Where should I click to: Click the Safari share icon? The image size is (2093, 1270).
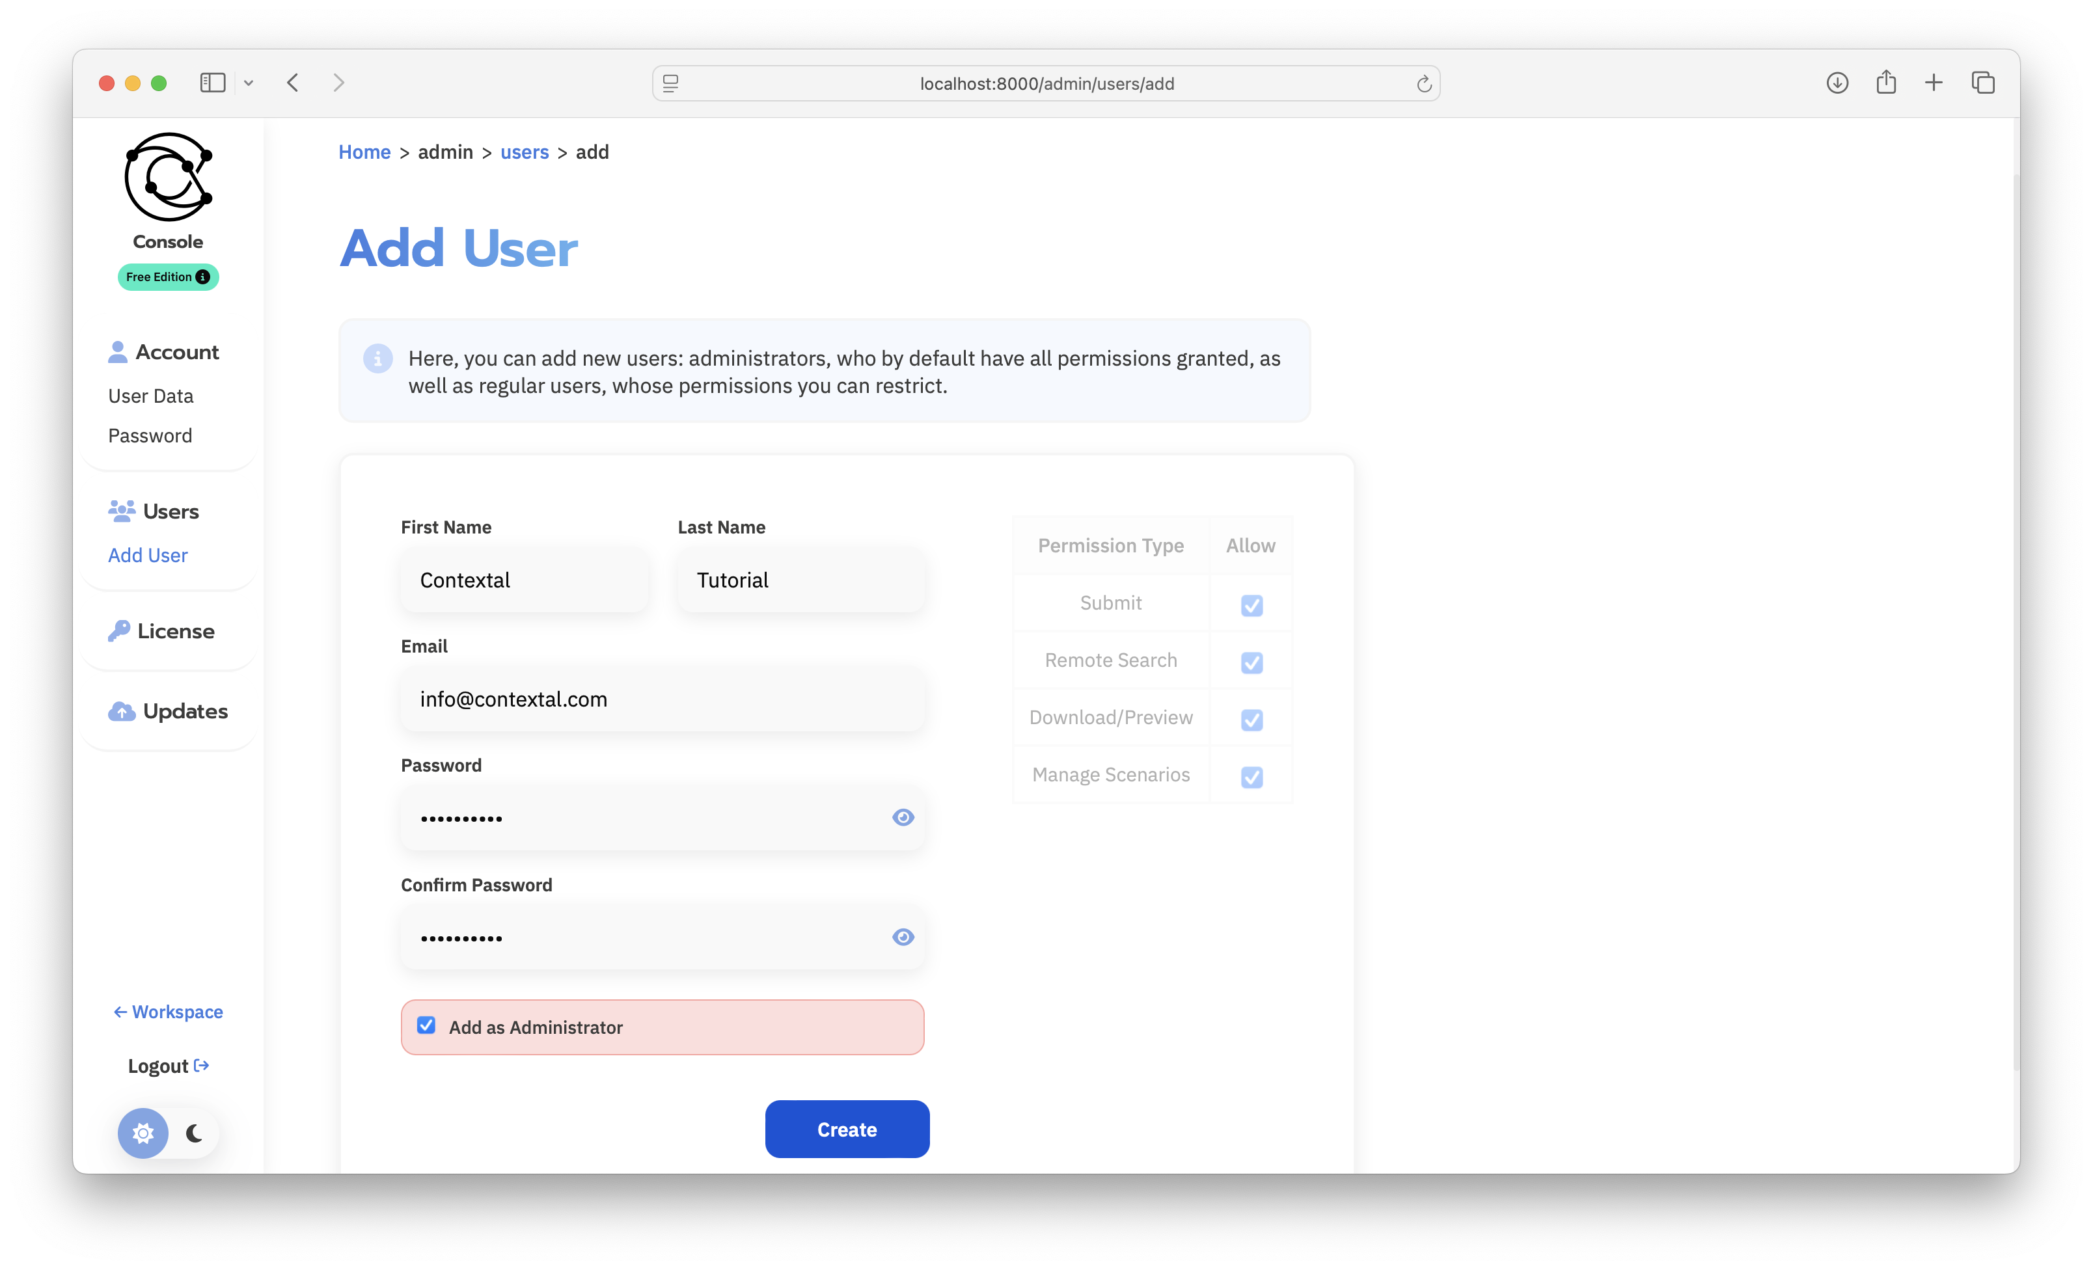(x=1886, y=83)
